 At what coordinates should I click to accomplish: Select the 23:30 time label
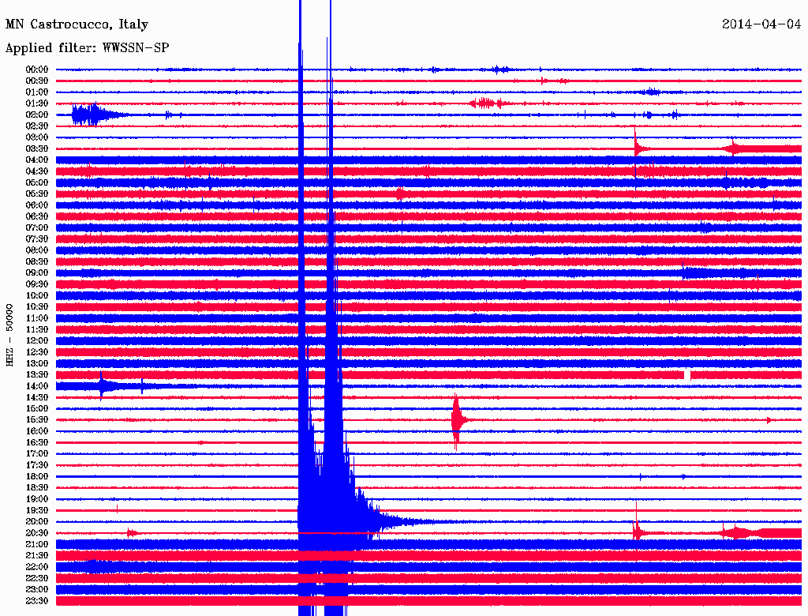click(x=37, y=600)
